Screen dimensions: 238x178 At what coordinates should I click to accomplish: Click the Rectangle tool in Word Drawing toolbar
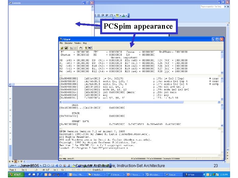pyautogui.click(x=45, y=165)
